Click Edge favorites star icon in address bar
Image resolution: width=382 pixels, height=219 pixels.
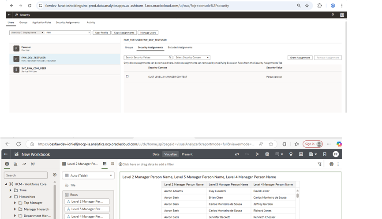click(271, 144)
